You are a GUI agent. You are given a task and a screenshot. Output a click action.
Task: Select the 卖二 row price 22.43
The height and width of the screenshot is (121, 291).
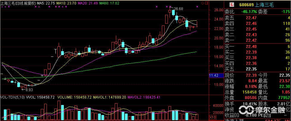(x=252, y=35)
